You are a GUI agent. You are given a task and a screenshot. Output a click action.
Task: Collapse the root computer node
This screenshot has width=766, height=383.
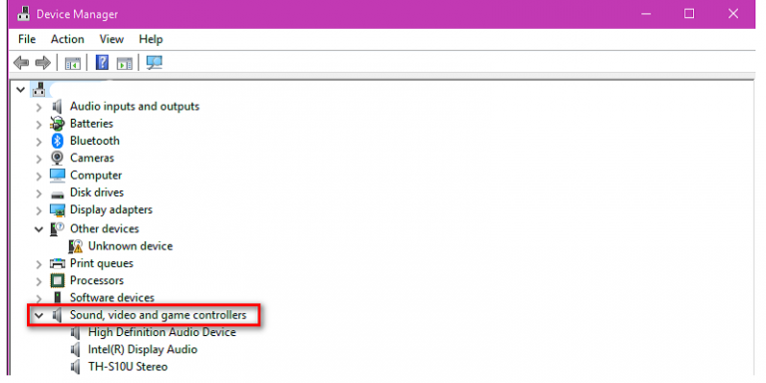[x=21, y=90]
